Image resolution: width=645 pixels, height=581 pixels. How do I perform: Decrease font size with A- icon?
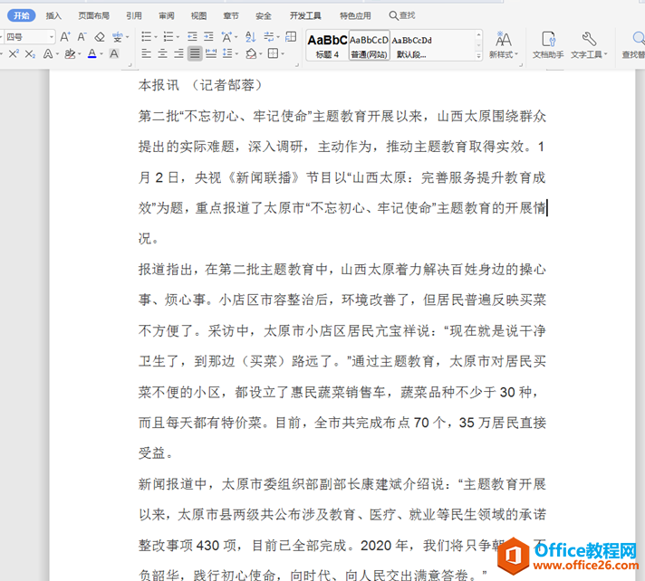[82, 37]
